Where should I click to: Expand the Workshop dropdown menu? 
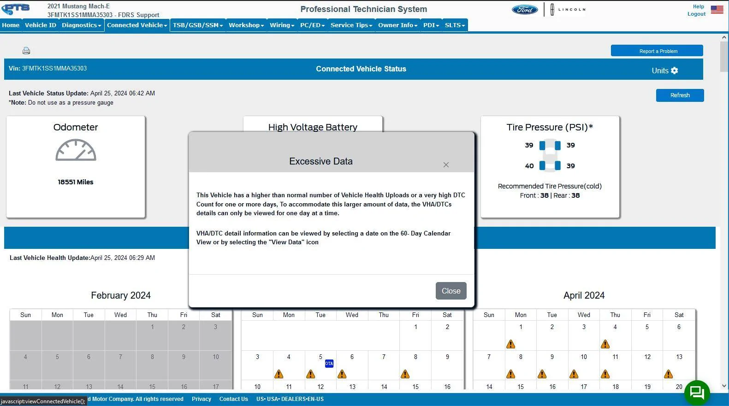tap(246, 25)
